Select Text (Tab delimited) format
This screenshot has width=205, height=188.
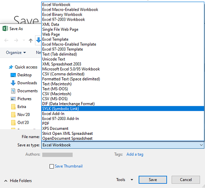(x=123, y=54)
